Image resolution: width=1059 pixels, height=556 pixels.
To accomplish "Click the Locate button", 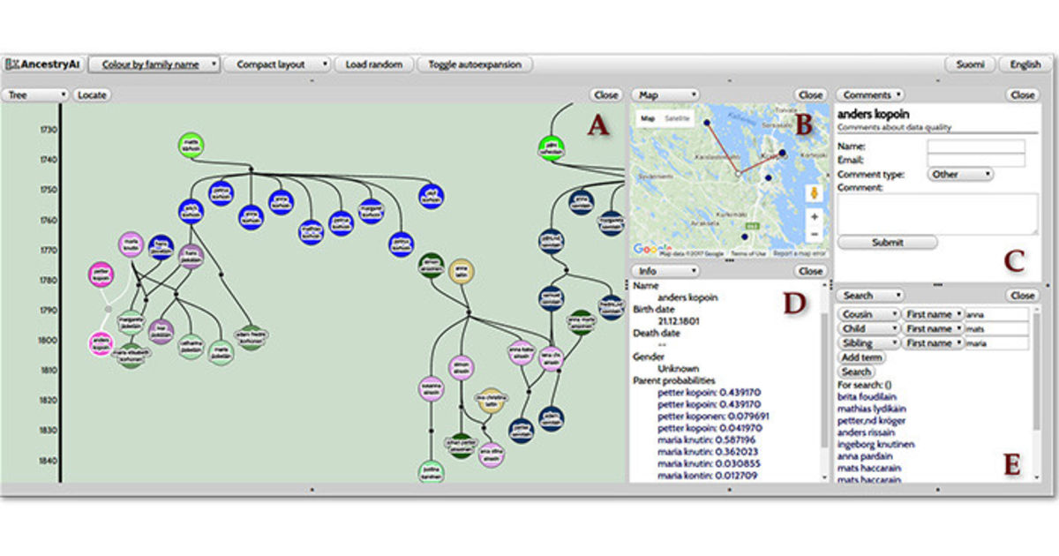I will (92, 94).
